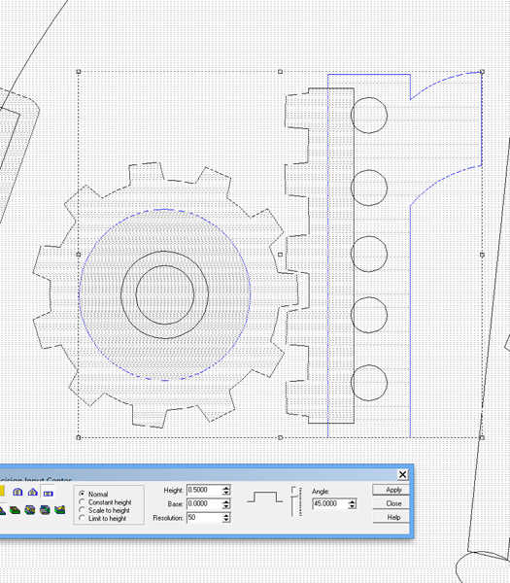Select the blue dashed circle on gear

(x=165, y=294)
